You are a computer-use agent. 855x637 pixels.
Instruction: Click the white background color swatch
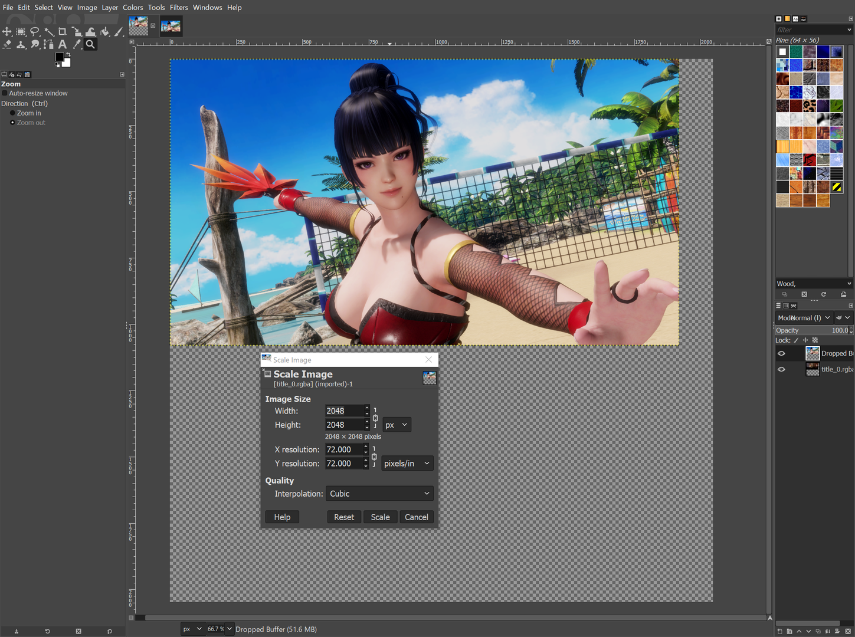pyautogui.click(x=67, y=64)
